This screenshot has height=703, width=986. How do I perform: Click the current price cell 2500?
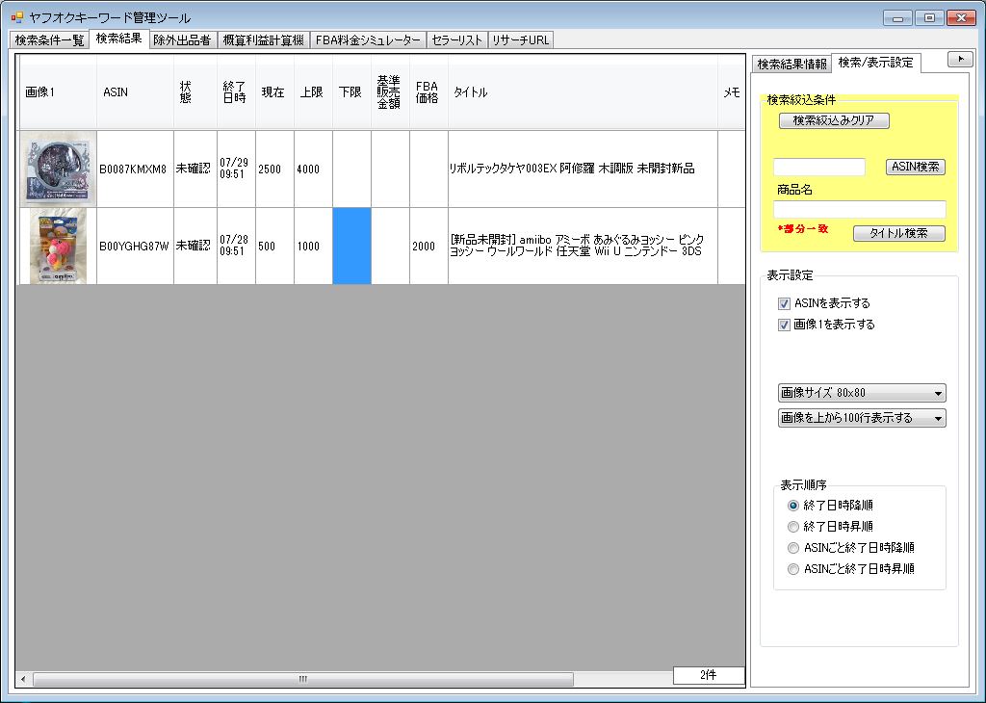pos(274,169)
